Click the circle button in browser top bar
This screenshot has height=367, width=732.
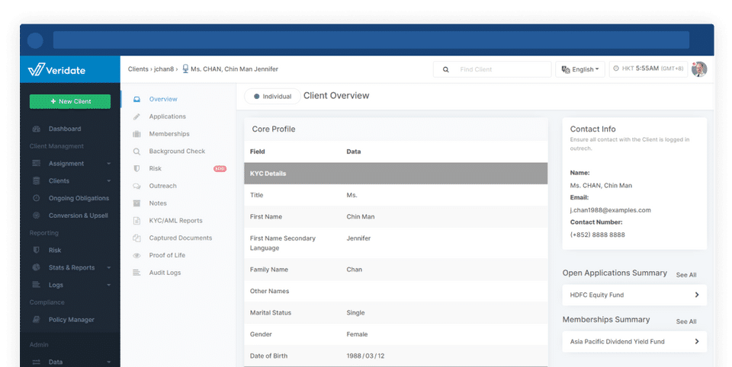pos(36,40)
